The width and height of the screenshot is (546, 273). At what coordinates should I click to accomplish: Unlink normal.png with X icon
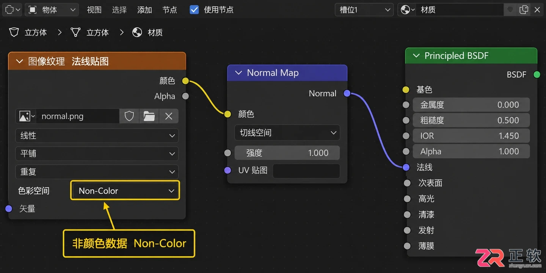point(169,116)
